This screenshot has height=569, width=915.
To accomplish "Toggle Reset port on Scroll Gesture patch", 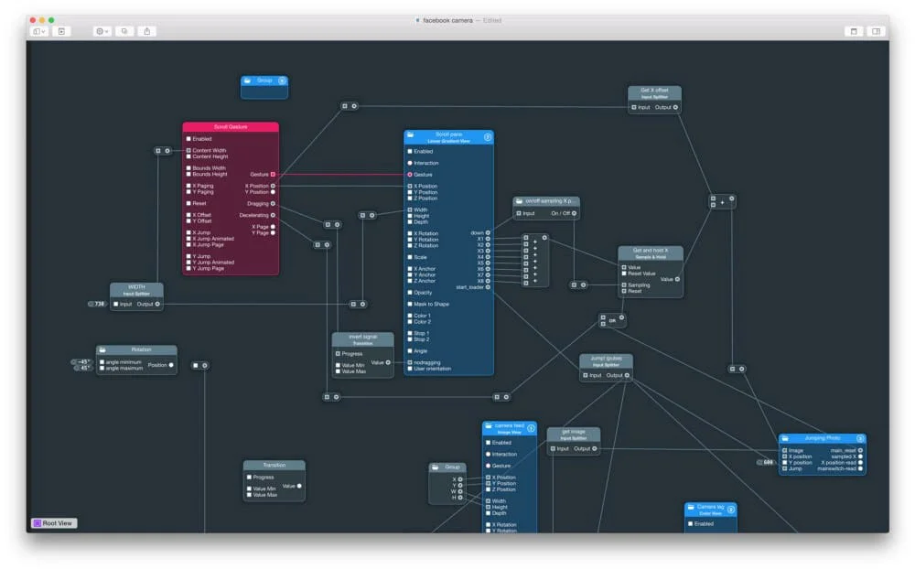I will (x=188, y=203).
